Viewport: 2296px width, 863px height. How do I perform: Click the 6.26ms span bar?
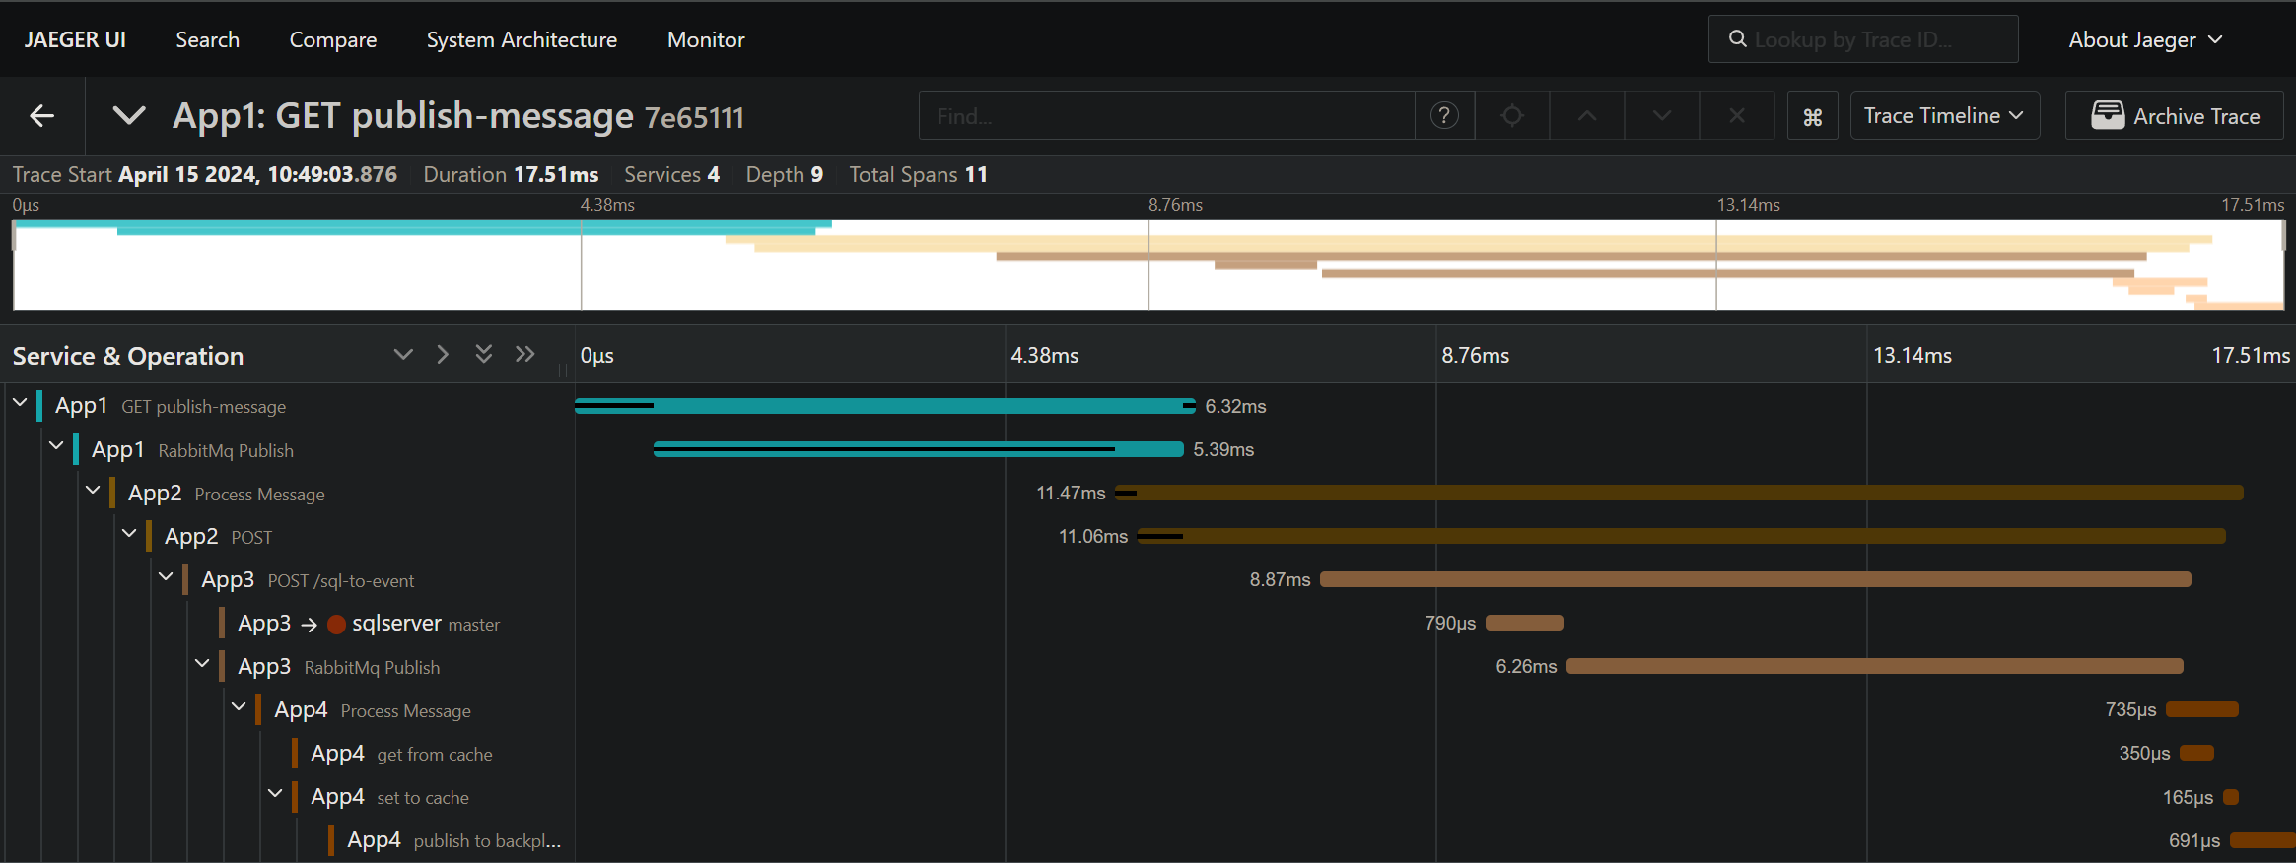1875,666
